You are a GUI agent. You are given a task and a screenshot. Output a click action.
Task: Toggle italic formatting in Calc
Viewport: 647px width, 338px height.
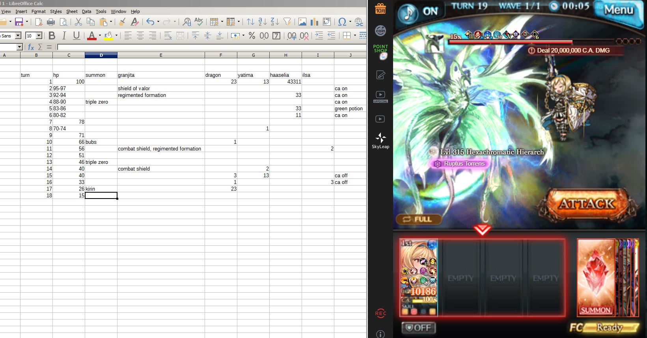click(64, 36)
